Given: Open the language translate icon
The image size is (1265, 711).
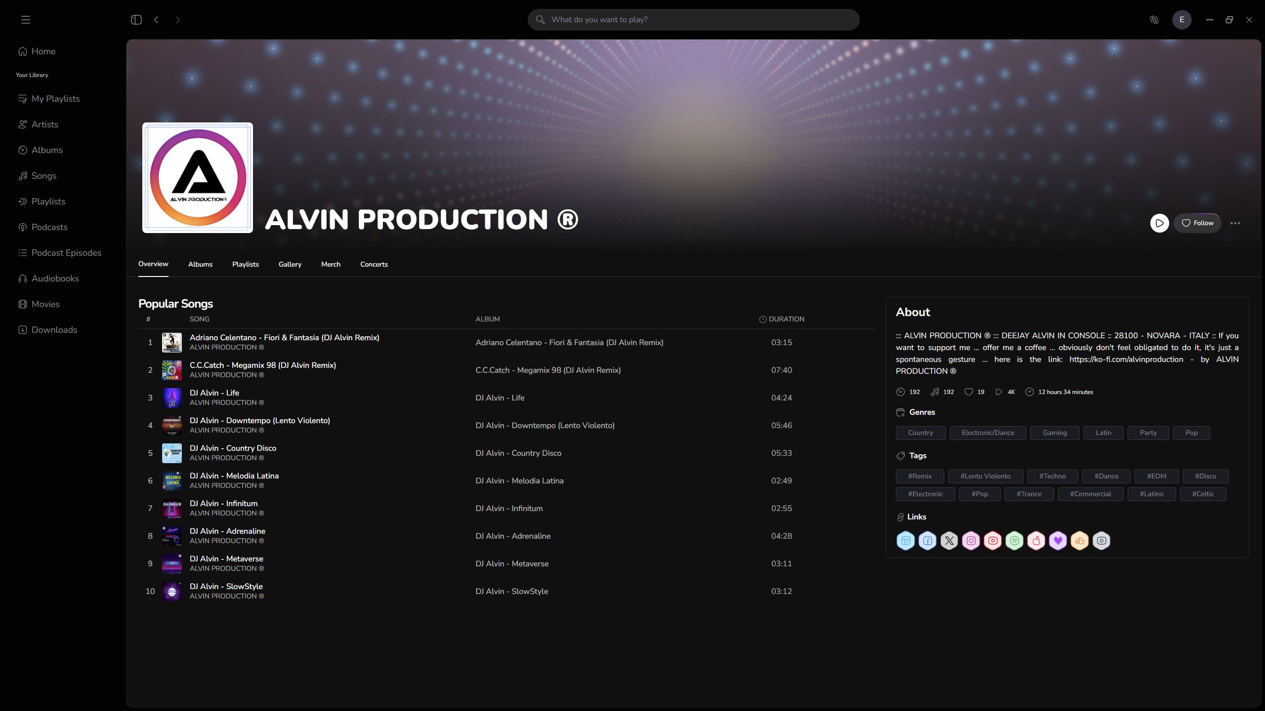Looking at the screenshot, I should [x=1154, y=20].
